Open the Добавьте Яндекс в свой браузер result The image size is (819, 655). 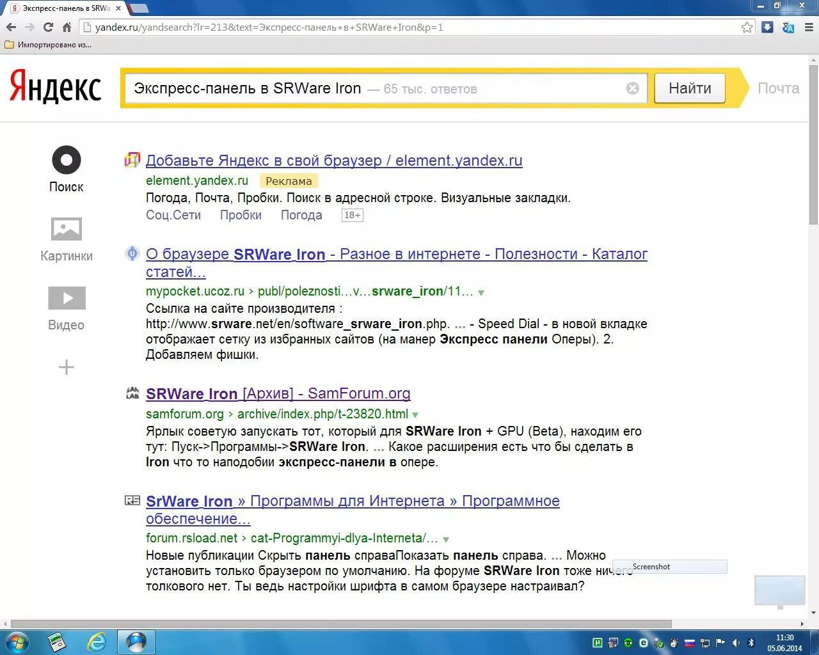pos(334,161)
